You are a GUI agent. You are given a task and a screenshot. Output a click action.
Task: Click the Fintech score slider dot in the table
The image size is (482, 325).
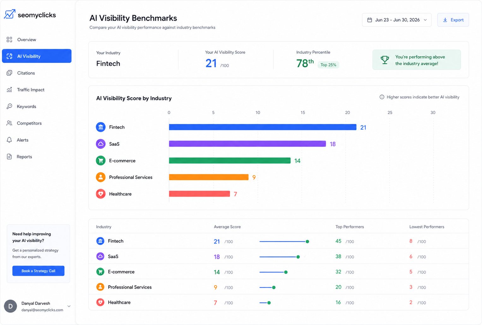pyautogui.click(x=307, y=241)
